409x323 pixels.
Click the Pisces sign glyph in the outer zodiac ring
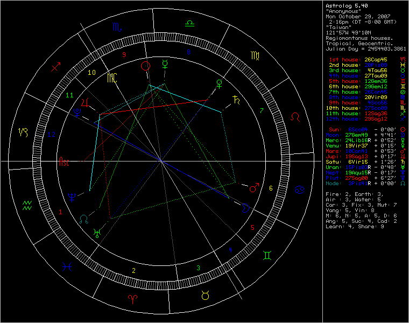67,266
